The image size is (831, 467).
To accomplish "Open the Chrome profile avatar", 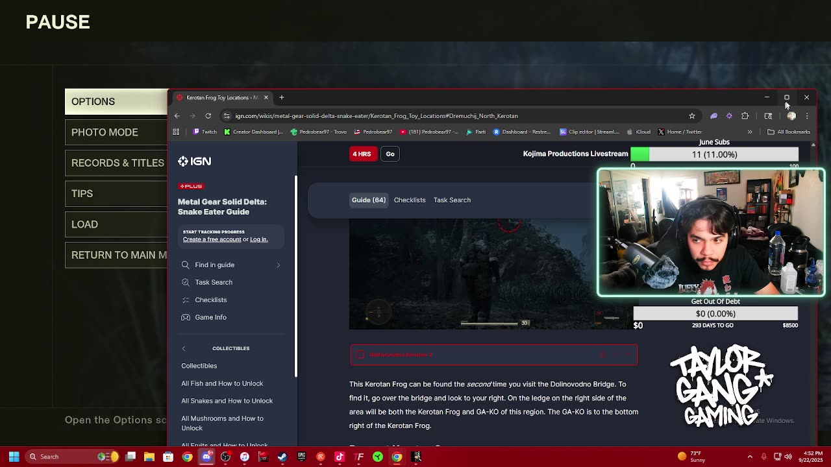I will [x=791, y=116].
